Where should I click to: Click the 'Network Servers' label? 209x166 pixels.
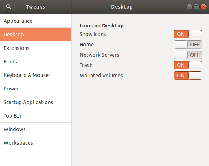click(x=100, y=55)
